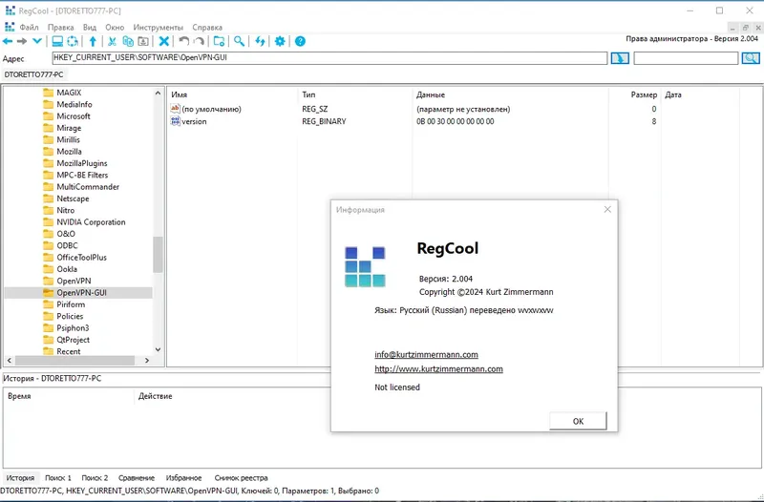Select the MultiCommander key
764x502 pixels.
pyautogui.click(x=88, y=186)
